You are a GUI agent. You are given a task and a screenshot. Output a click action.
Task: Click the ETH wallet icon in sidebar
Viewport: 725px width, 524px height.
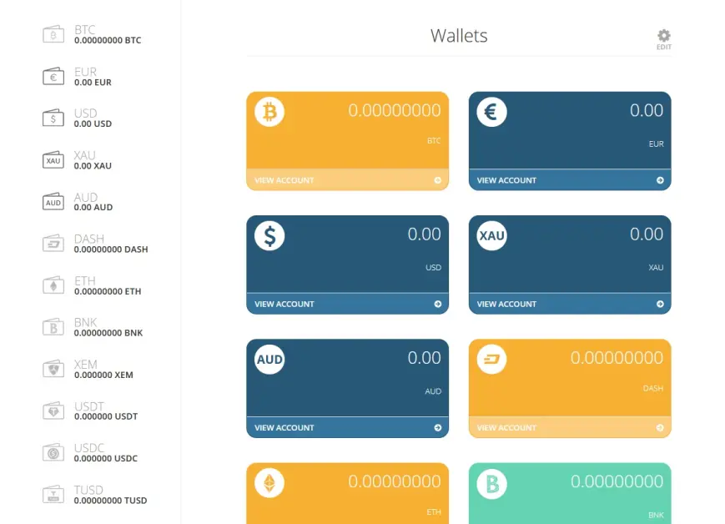53,285
